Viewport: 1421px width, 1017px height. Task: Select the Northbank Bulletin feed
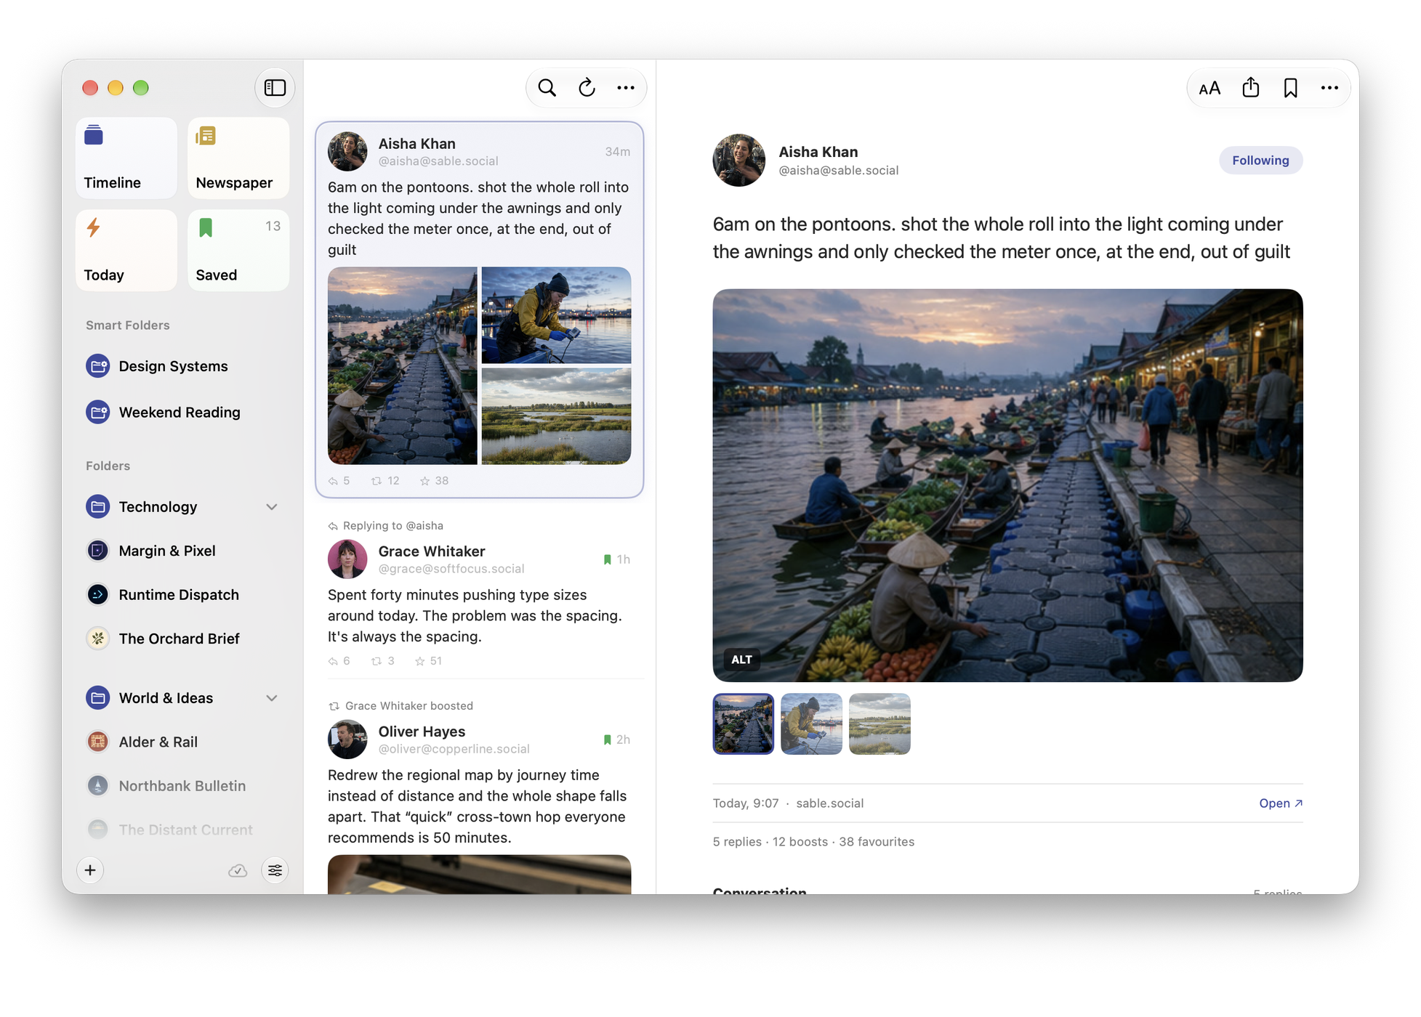(x=182, y=786)
